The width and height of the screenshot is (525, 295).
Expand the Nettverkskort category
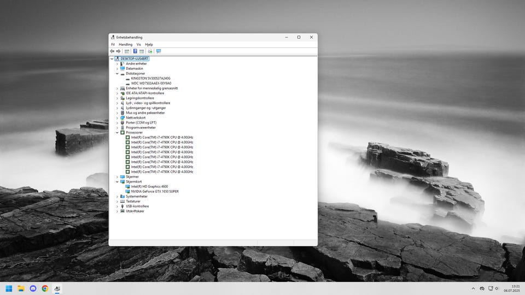(116, 118)
